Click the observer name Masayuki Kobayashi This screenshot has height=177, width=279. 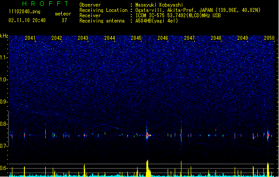point(159,5)
